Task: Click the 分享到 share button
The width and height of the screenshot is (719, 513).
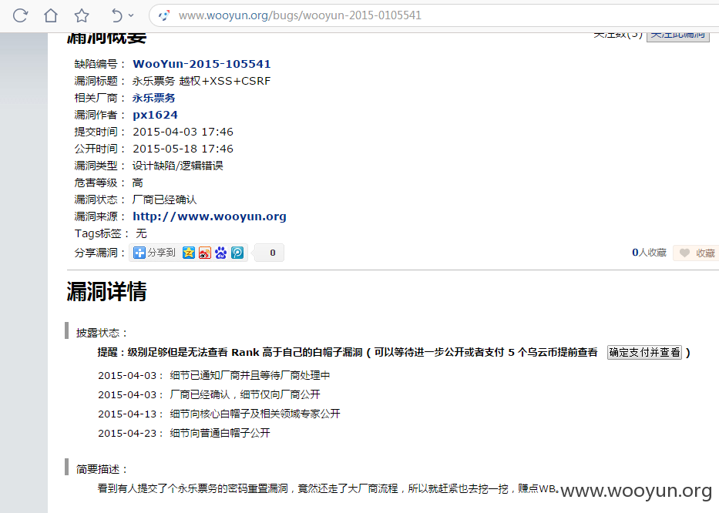Action: point(155,253)
